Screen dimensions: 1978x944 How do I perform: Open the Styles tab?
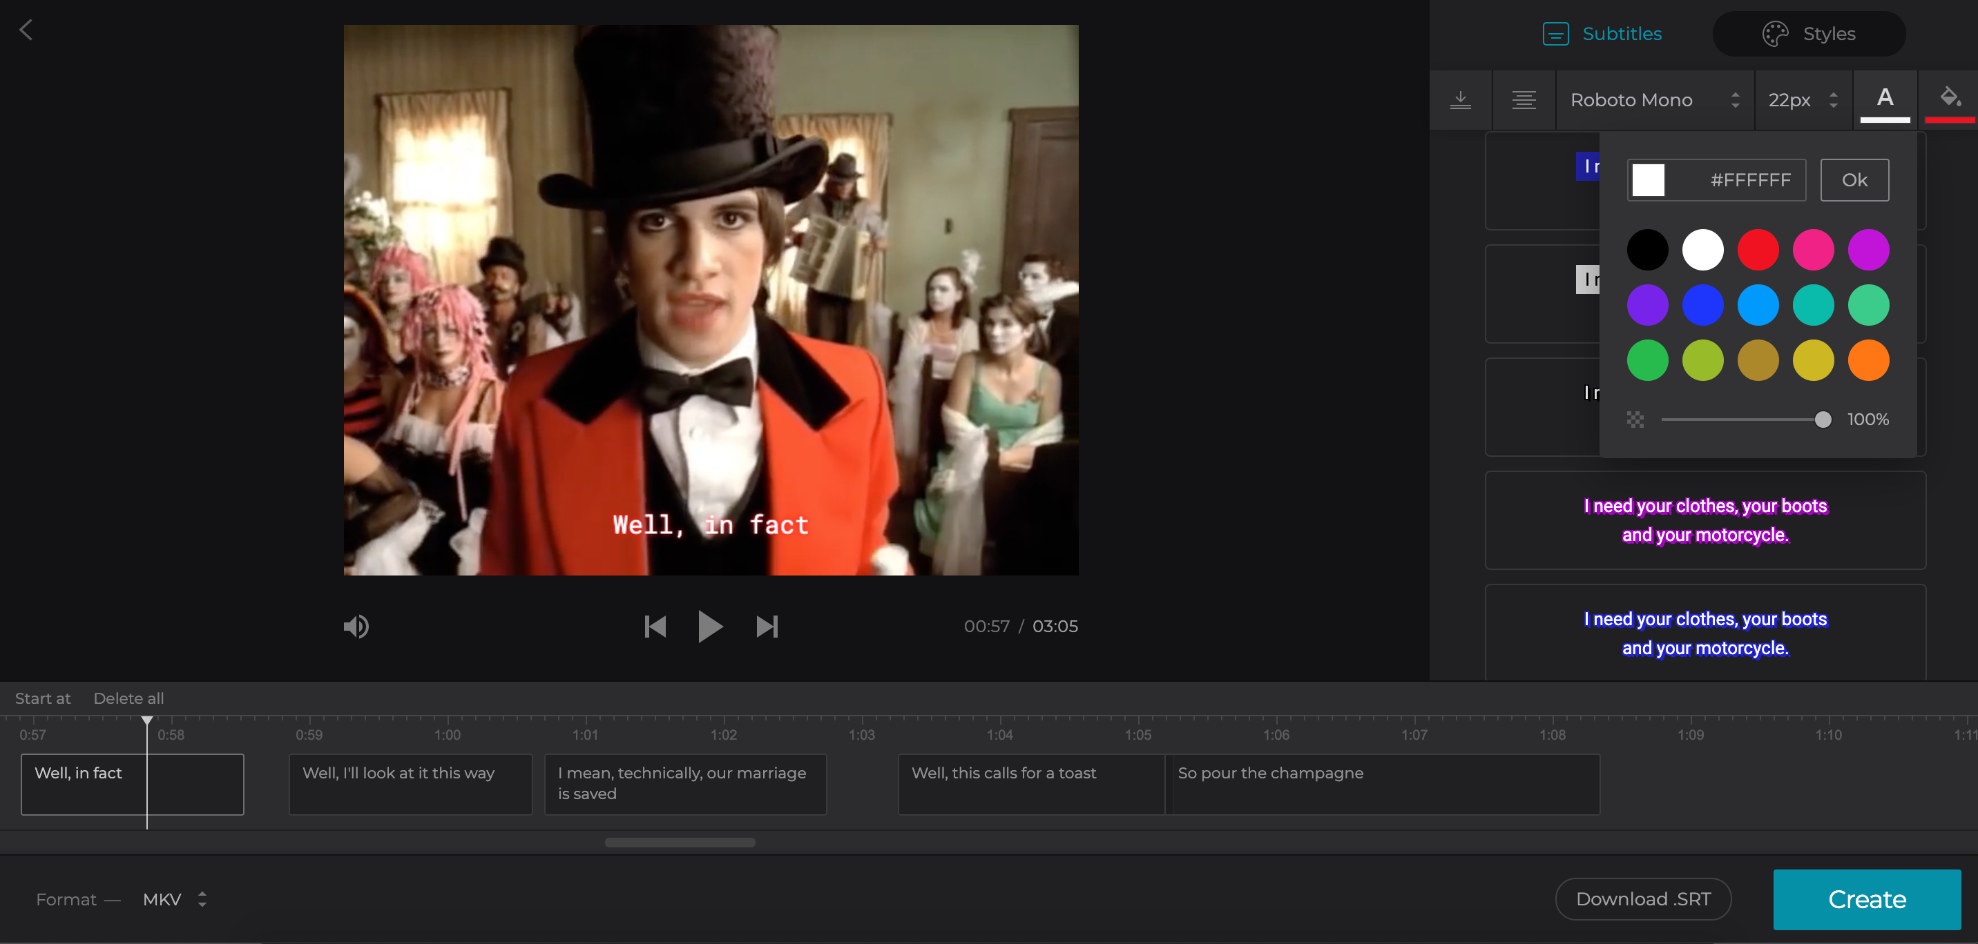1808,34
